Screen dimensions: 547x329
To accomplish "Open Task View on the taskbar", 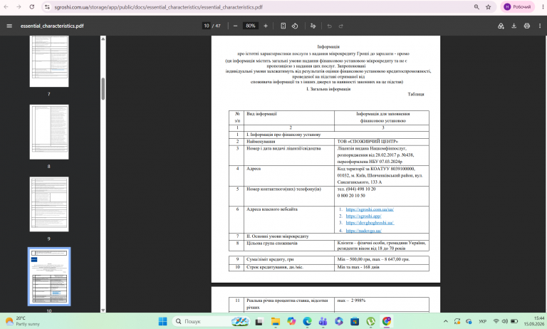I will (259, 321).
